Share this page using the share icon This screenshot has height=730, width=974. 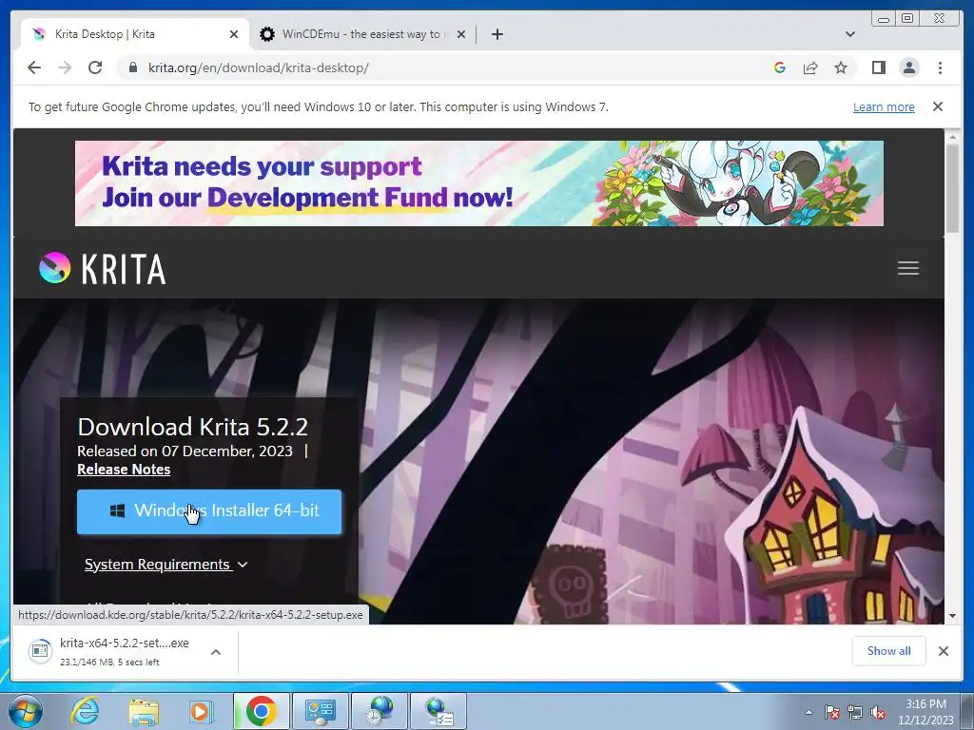click(810, 67)
